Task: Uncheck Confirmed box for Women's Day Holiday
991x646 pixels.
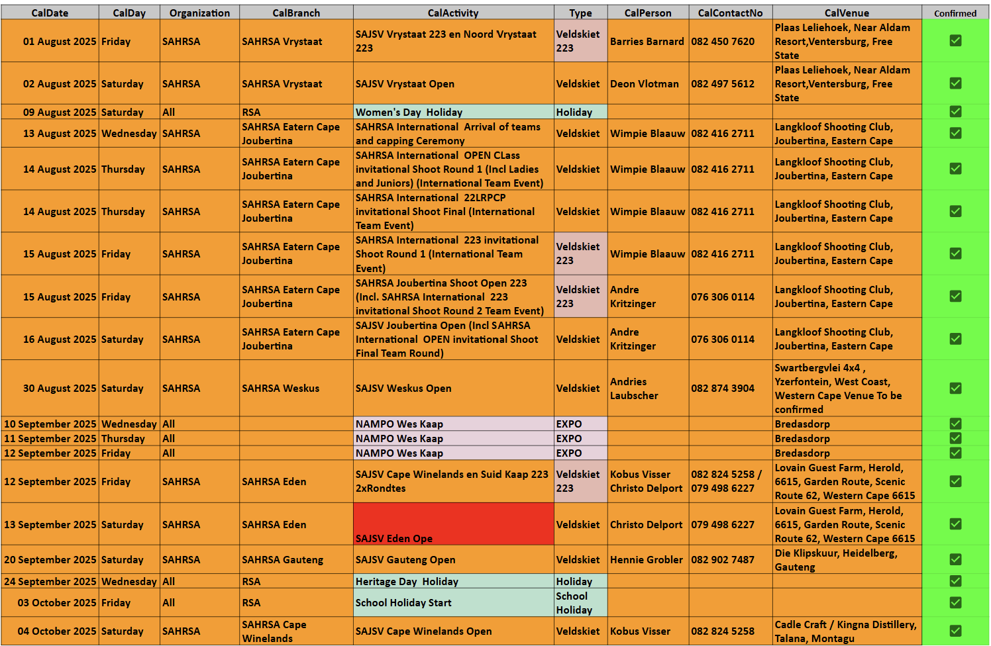Action: point(955,111)
